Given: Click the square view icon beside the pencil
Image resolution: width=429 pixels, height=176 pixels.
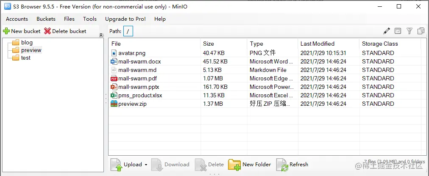Looking at the screenshot, I should tap(398, 31).
